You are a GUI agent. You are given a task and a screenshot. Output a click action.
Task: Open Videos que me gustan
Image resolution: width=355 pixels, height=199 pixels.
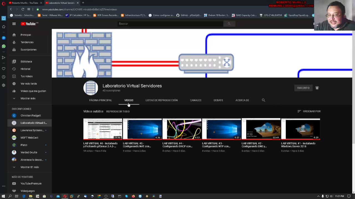(x=29, y=91)
